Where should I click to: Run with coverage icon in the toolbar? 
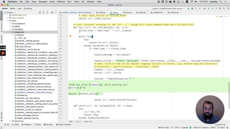(196, 9)
